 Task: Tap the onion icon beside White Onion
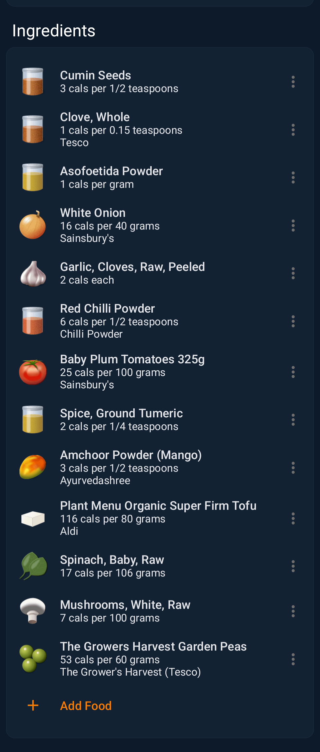(33, 225)
